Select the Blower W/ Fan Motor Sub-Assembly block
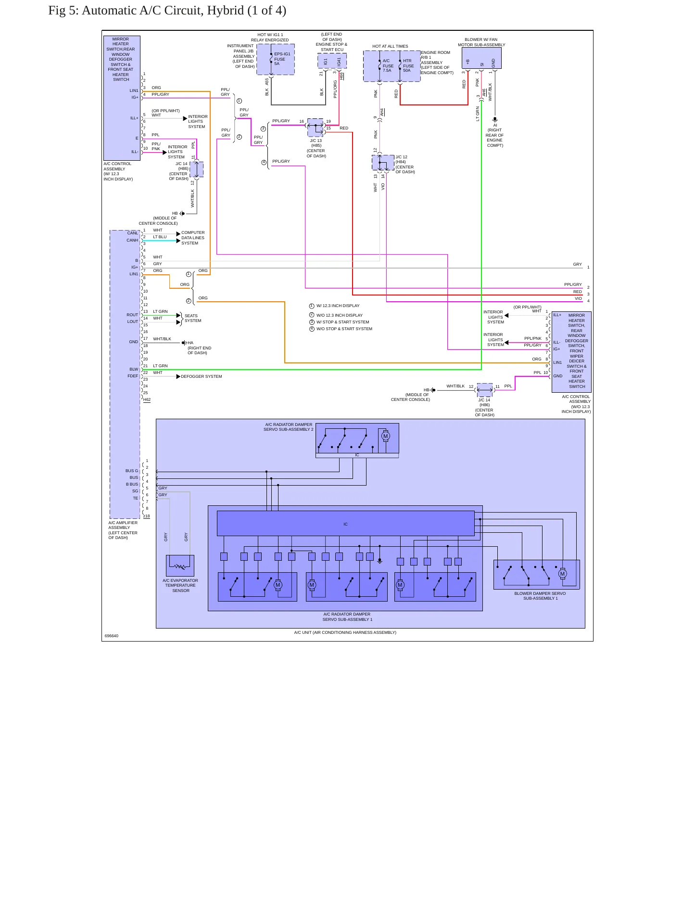Viewport: 695px width, 900px height. [x=481, y=58]
